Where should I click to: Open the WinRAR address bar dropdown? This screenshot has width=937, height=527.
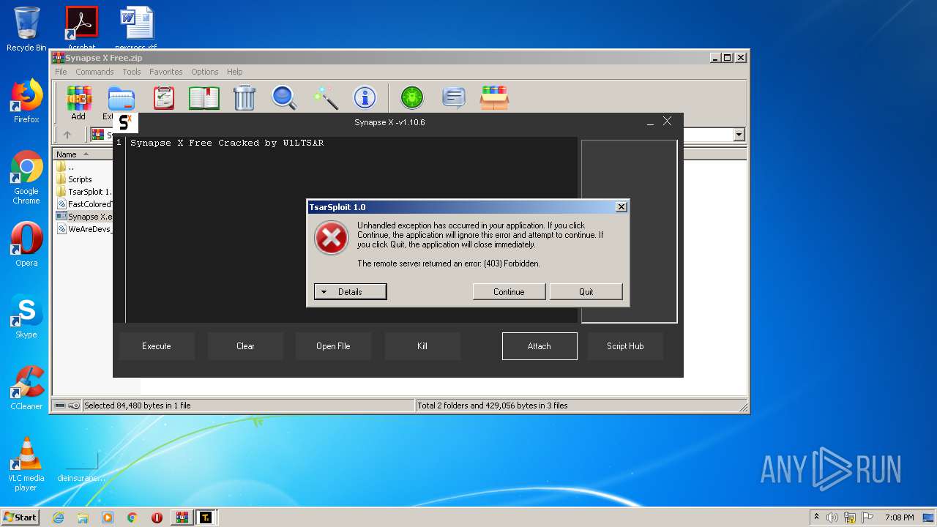tap(739, 135)
